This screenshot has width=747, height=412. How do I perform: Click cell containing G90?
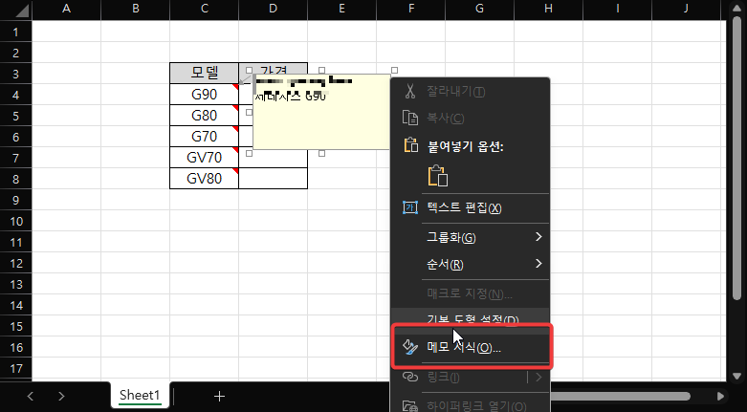pos(204,95)
